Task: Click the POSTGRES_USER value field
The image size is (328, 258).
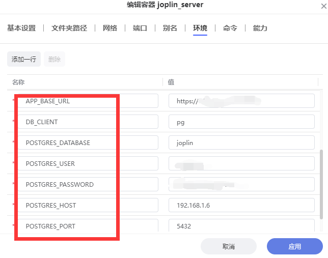Action: [x=241, y=163]
